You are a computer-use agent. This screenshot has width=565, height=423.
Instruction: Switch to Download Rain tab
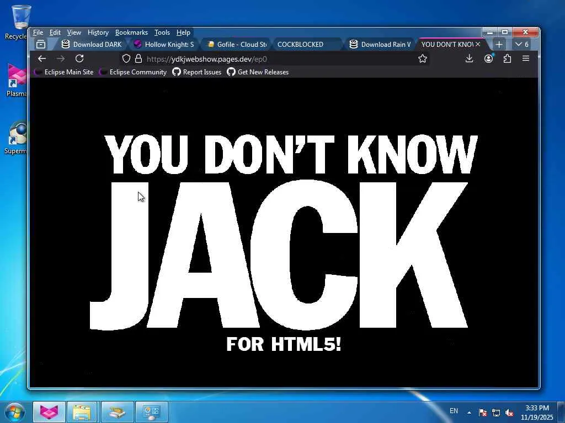click(x=380, y=45)
